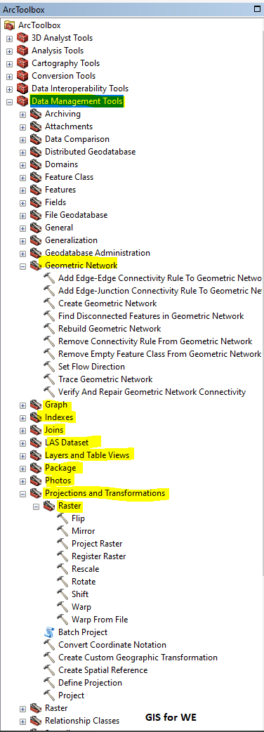
Task: Click the Mirror tool hammer icon
Action: pos(63,531)
